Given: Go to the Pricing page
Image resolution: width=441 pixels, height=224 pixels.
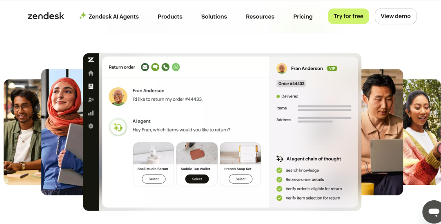Looking at the screenshot, I should coord(303,17).
